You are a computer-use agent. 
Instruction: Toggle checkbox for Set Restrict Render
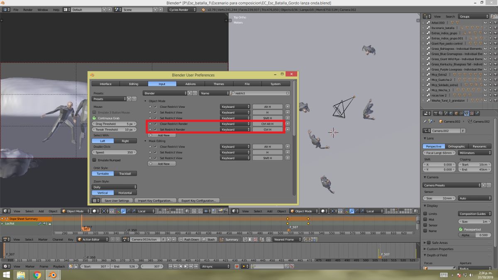coord(155,129)
